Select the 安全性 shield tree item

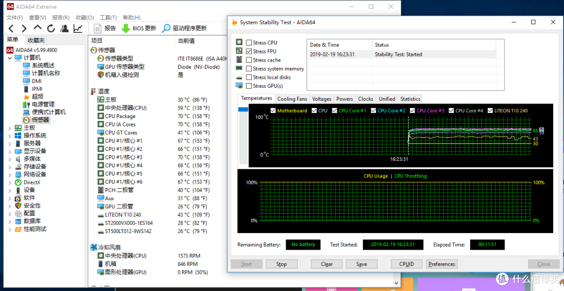[28, 206]
